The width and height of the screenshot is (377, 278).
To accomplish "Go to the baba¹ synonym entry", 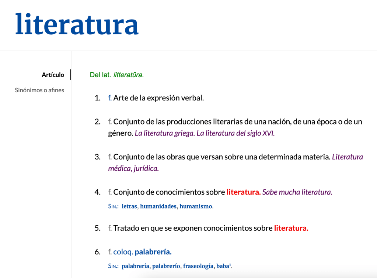I will (224, 266).
